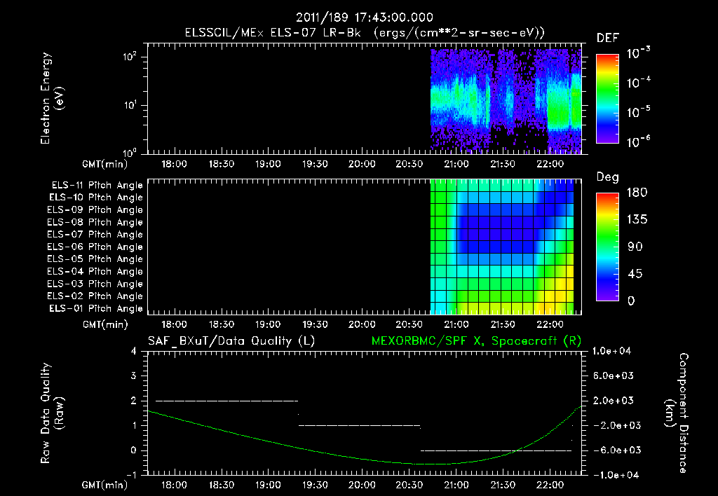Click the Raw Data Quality (Raw) axis label
The image size is (718, 496).
pyautogui.click(x=52, y=413)
